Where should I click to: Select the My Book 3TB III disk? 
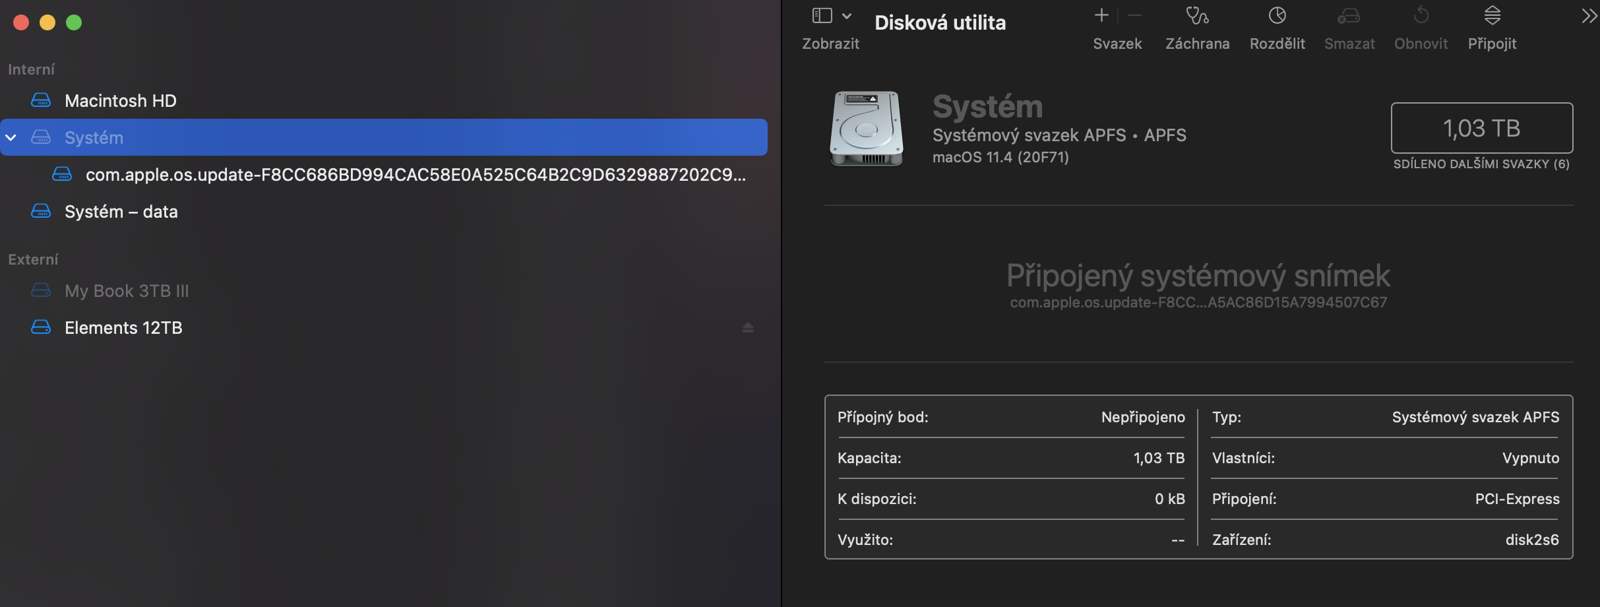click(127, 291)
